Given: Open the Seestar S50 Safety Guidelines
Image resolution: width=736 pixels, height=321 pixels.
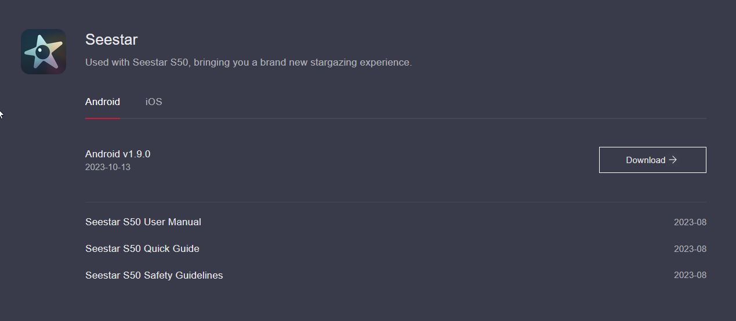Looking at the screenshot, I should (x=154, y=275).
